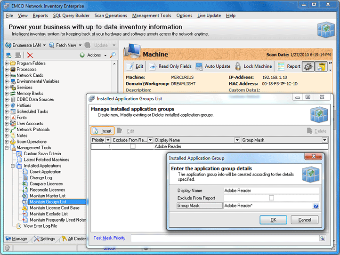Switch to the Settings tab

[44, 239]
